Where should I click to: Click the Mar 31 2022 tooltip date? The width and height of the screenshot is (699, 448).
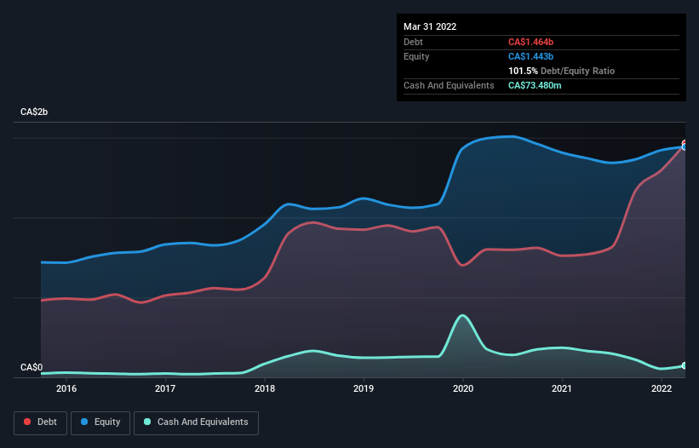pos(430,26)
